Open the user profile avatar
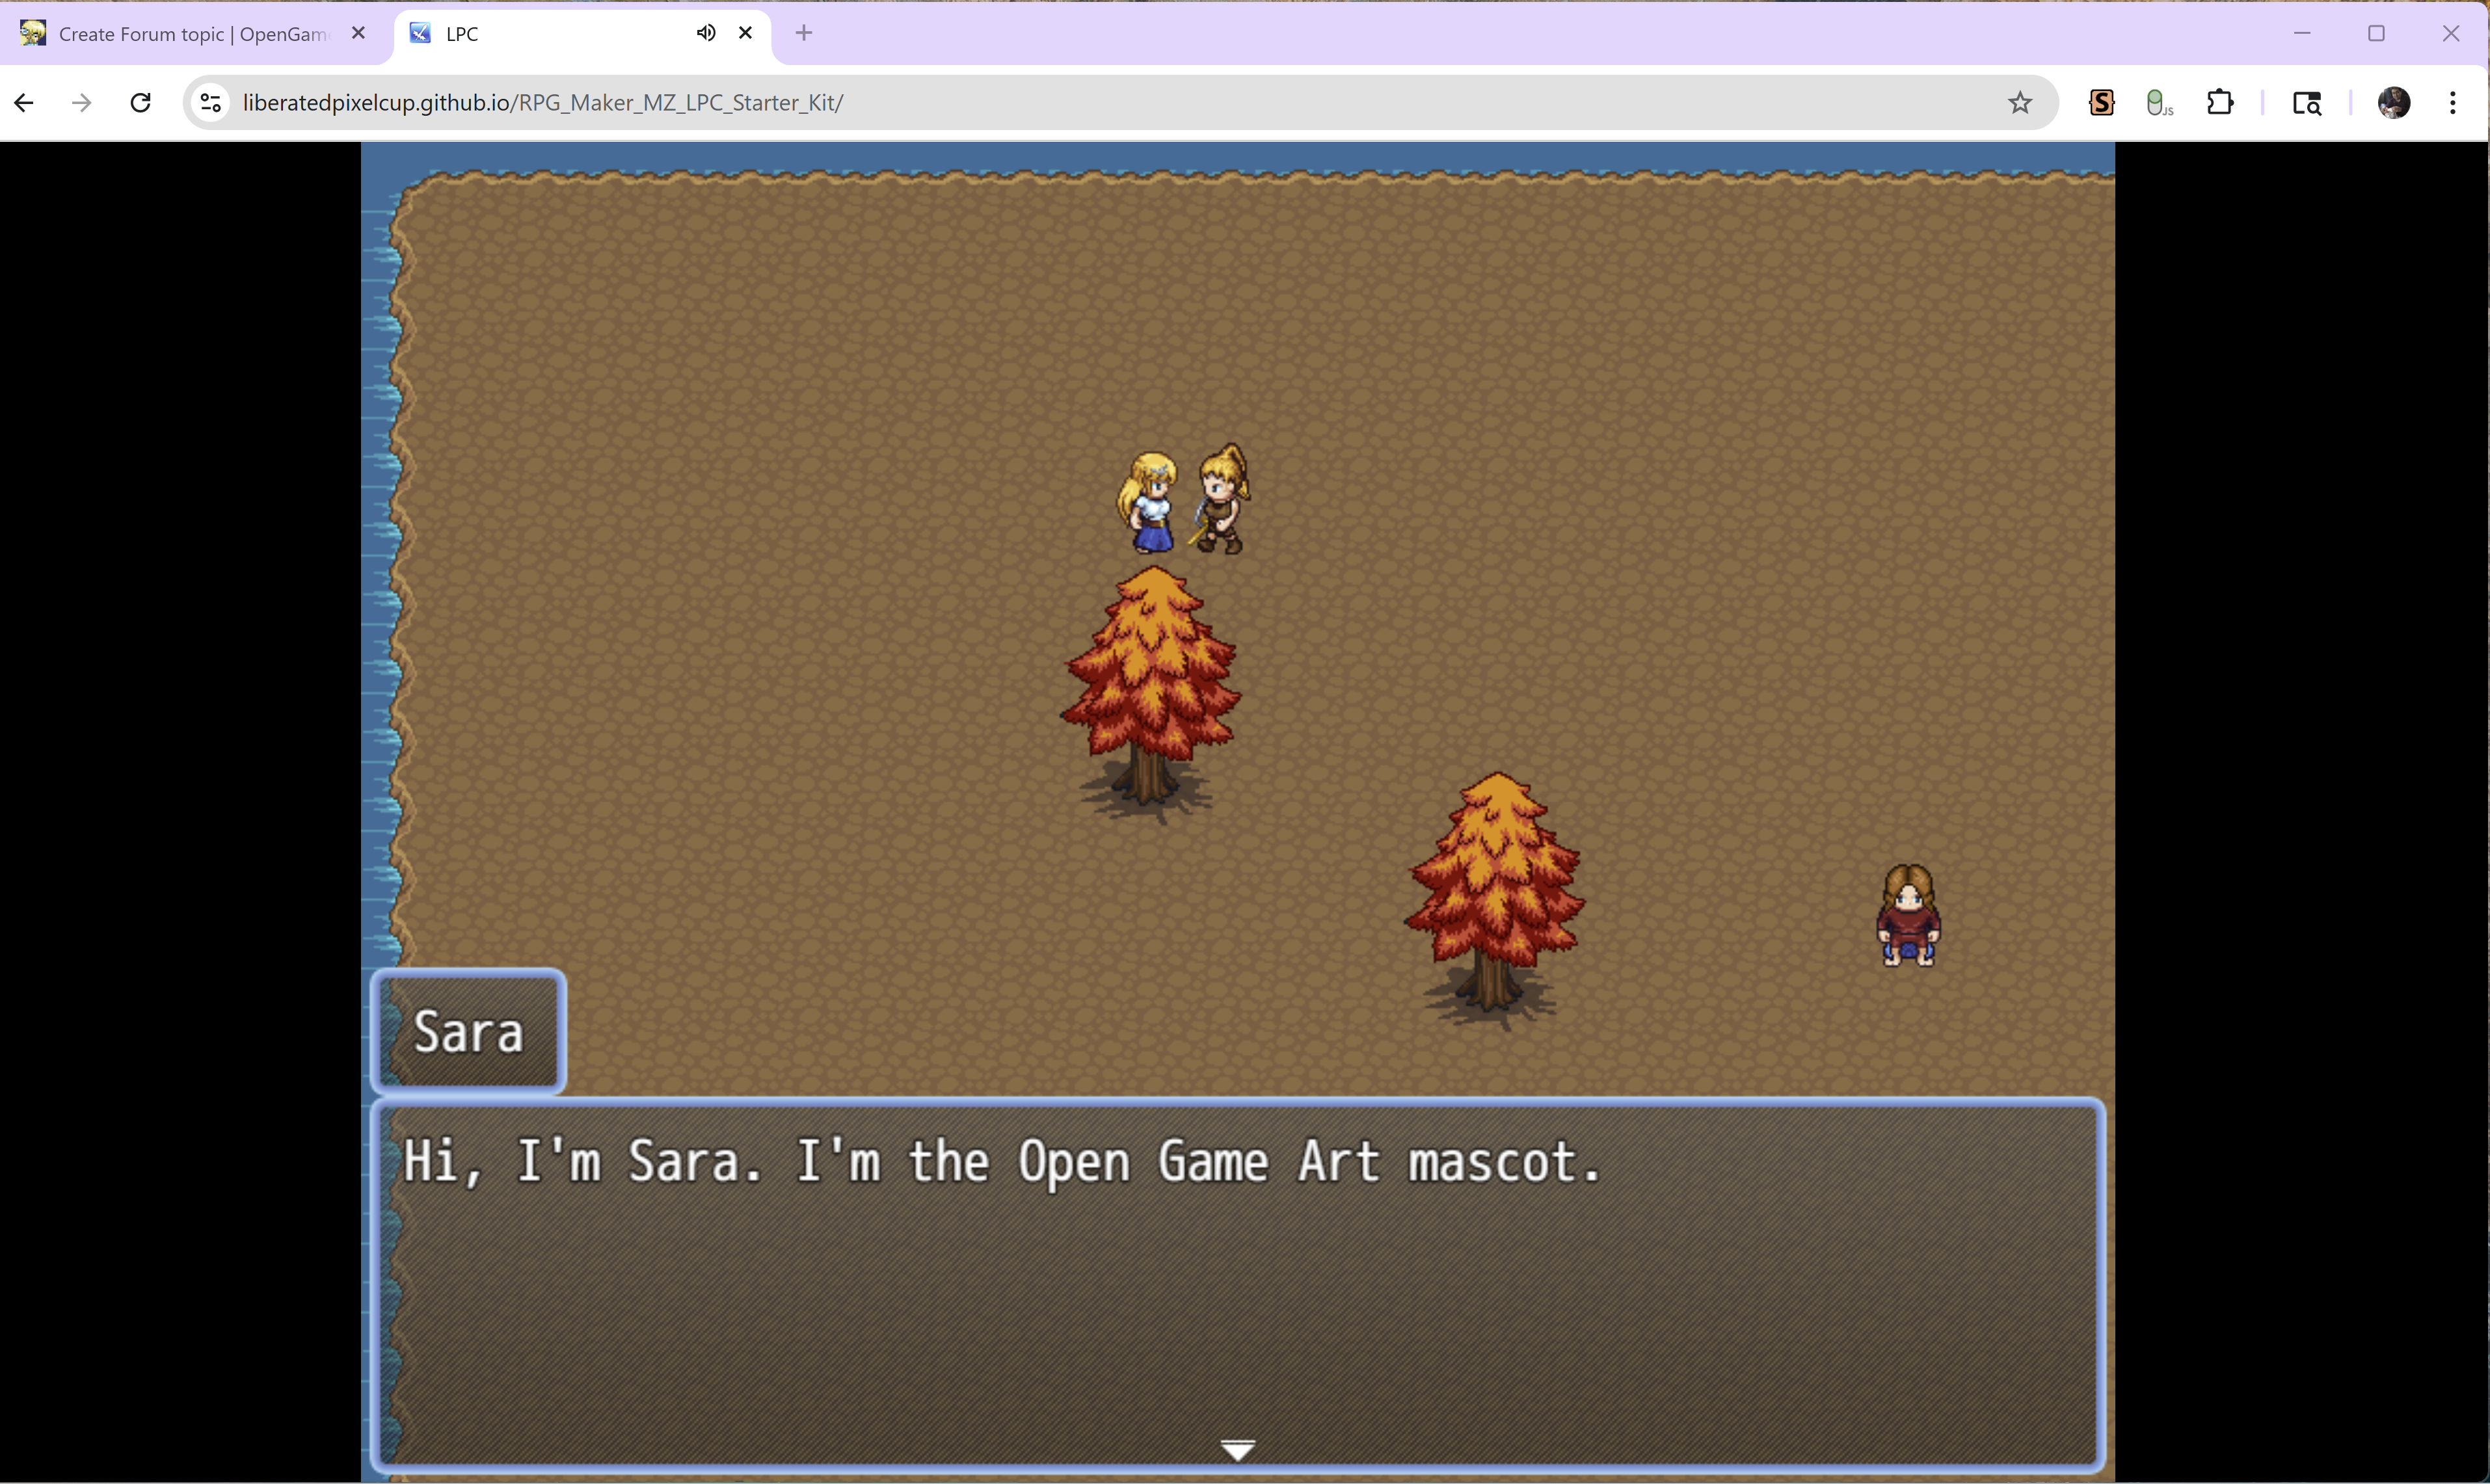The image size is (2490, 1484). pyautogui.click(x=2393, y=103)
